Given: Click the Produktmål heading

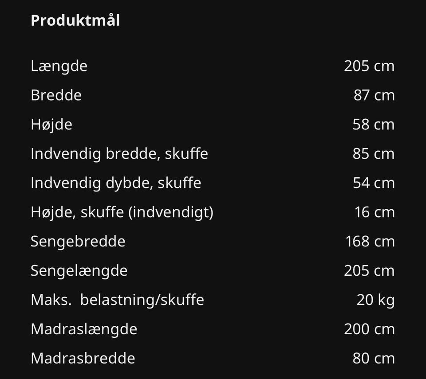Looking at the screenshot, I should 75,21.
